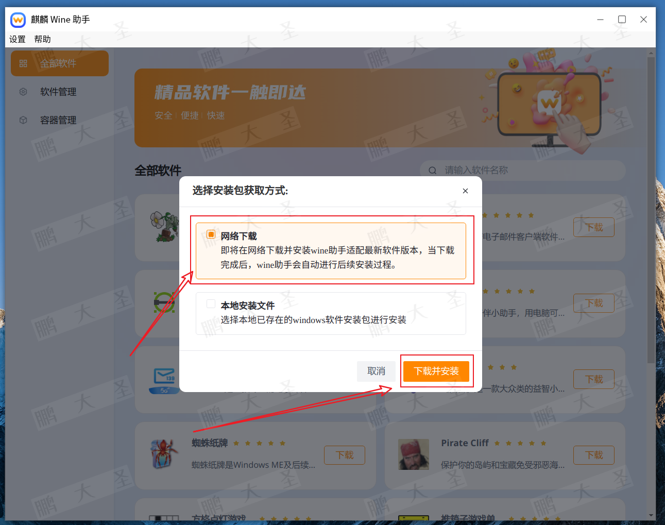Download 蜘蛛纸牌 with its 下载 button
The width and height of the screenshot is (665, 525).
point(345,455)
